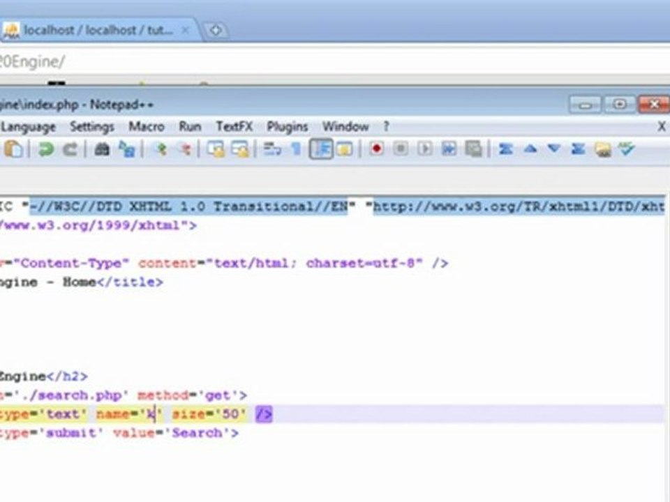This screenshot has width=670, height=502.
Task: Run the macro multiple times icon
Action: pos(449,149)
